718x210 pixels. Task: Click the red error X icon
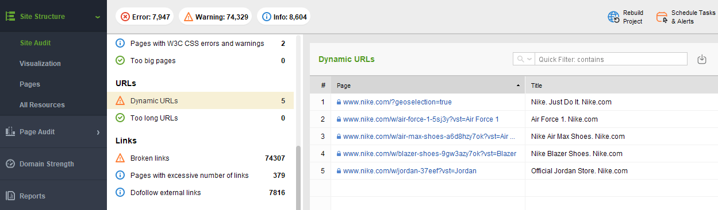pos(125,17)
